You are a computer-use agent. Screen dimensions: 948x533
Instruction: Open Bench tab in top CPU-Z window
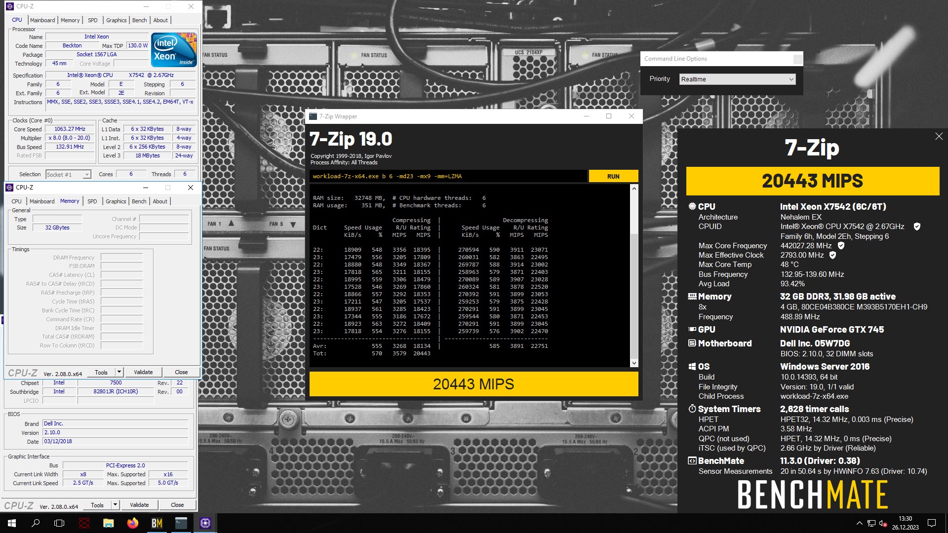[140, 20]
